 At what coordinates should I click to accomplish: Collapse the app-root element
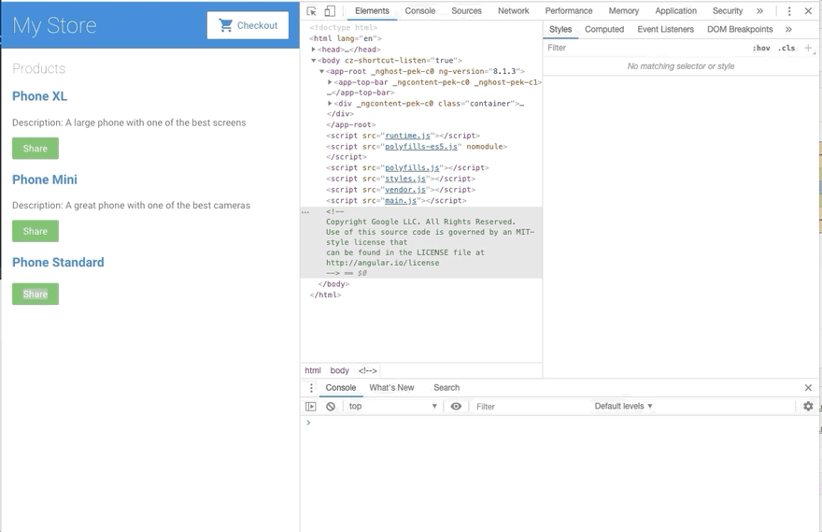pyautogui.click(x=322, y=71)
